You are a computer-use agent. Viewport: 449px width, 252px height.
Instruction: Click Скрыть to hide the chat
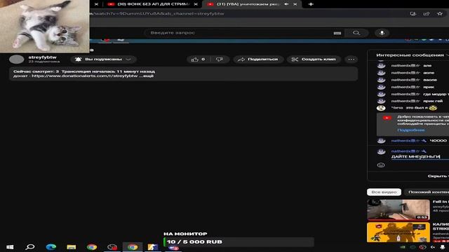pyautogui.click(x=438, y=176)
